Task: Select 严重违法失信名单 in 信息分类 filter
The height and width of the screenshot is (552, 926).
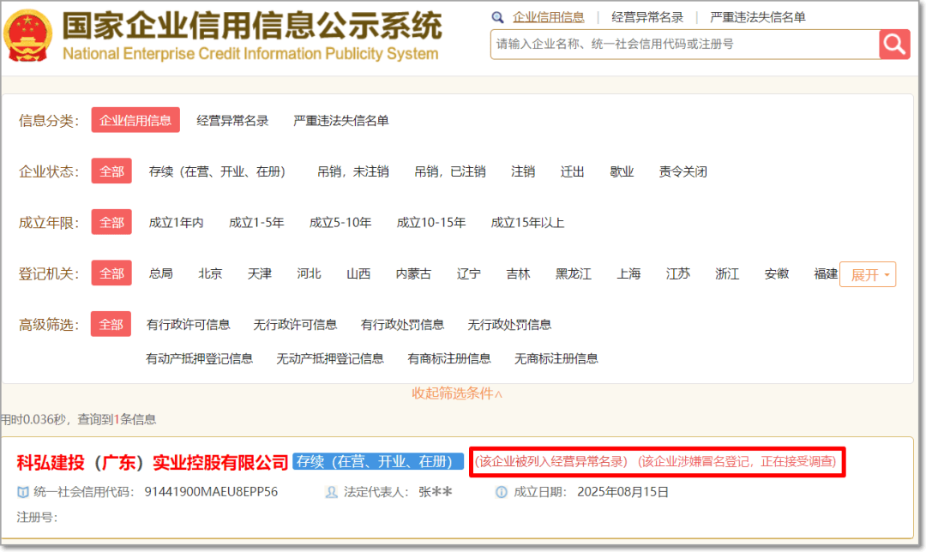Action: pos(340,121)
